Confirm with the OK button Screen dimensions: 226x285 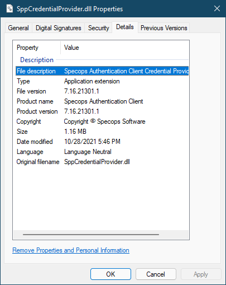[x=110, y=274]
